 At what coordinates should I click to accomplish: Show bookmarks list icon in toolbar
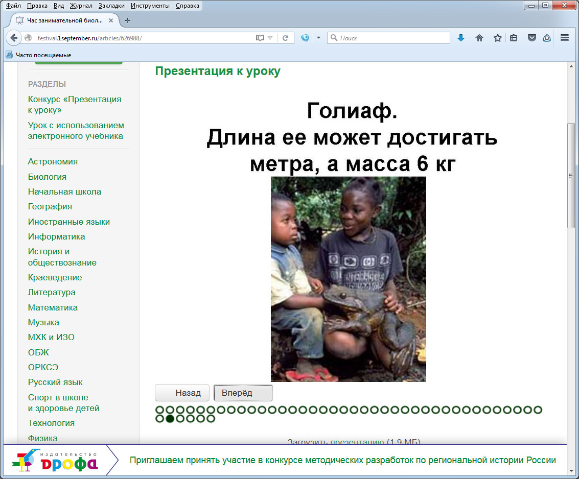pos(514,38)
